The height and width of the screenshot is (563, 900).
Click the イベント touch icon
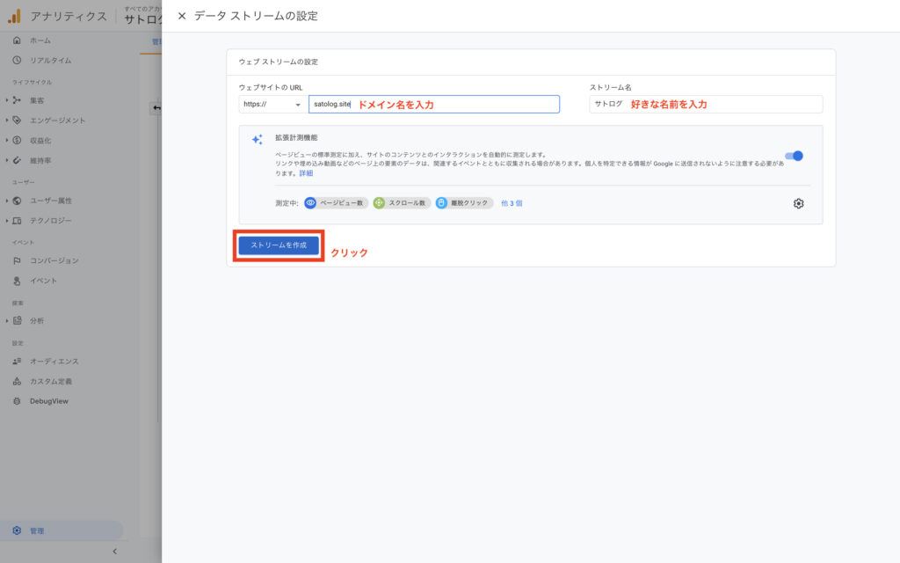(17, 281)
